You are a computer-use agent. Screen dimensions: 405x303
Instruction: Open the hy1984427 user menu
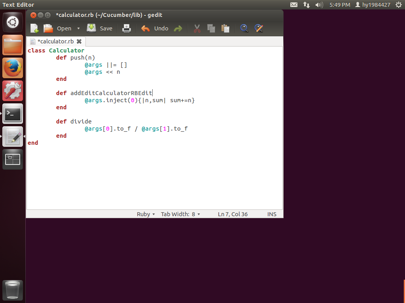click(x=373, y=5)
